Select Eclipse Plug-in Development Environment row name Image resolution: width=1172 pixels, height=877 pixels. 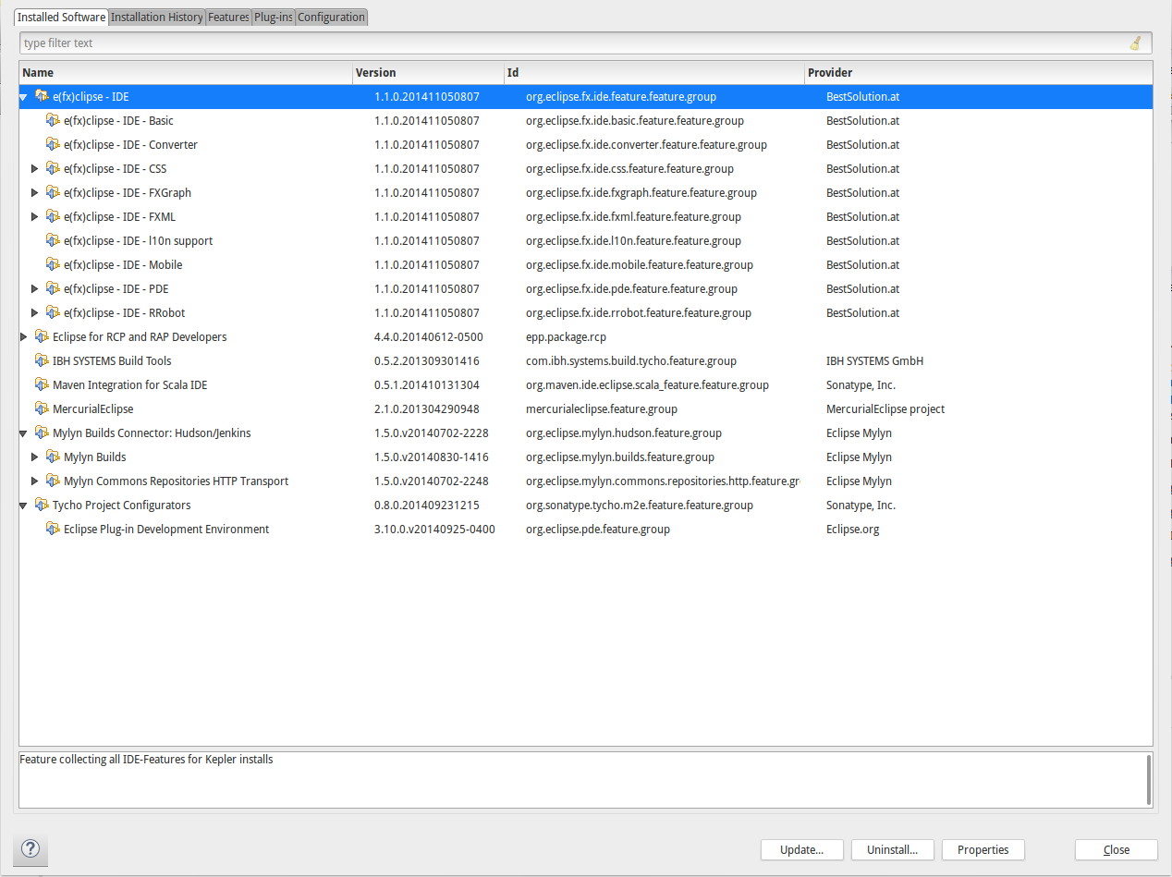tap(166, 529)
